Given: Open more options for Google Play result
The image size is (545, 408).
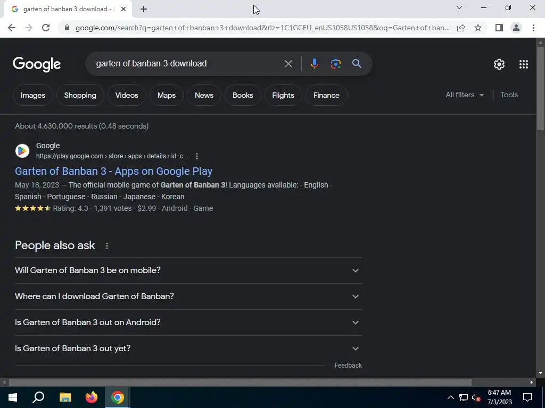Looking at the screenshot, I should [x=197, y=156].
